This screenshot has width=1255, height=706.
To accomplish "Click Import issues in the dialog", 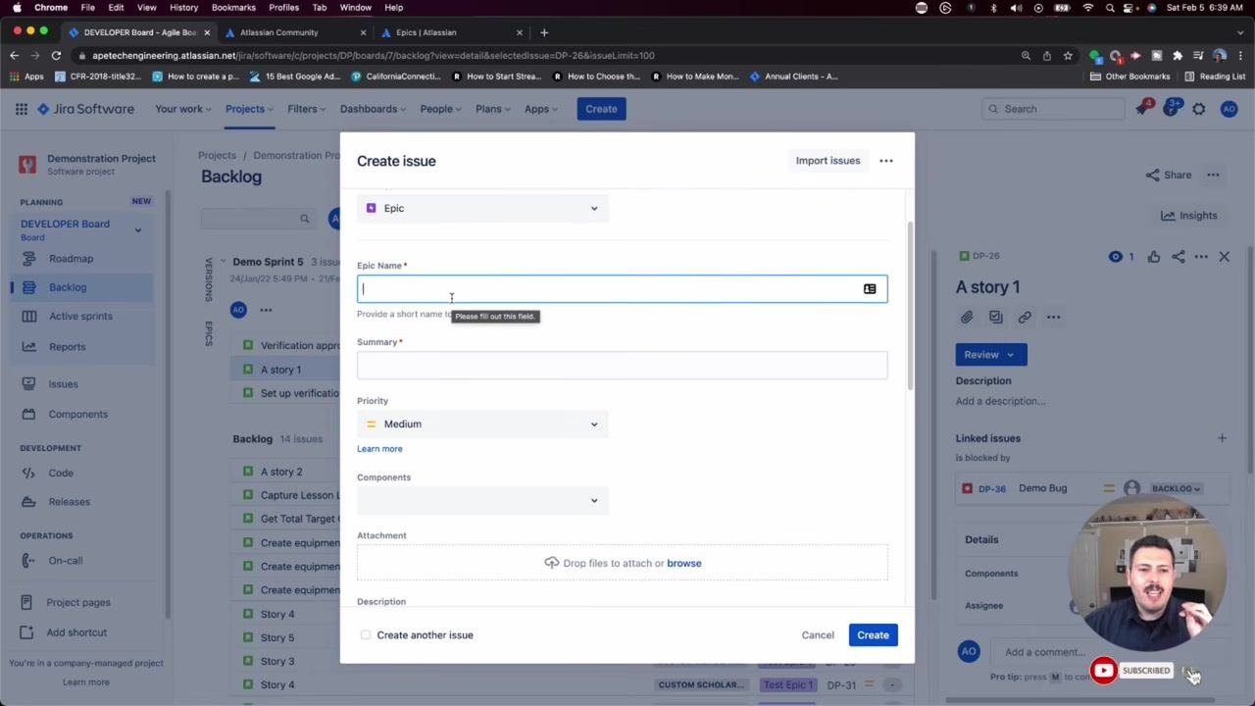I will click(828, 161).
